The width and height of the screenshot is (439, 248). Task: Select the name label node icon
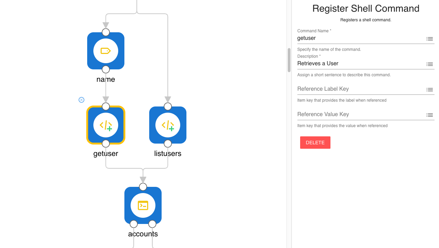coord(106,51)
